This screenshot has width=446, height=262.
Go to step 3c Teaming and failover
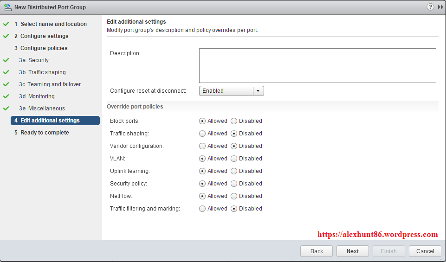54,84
